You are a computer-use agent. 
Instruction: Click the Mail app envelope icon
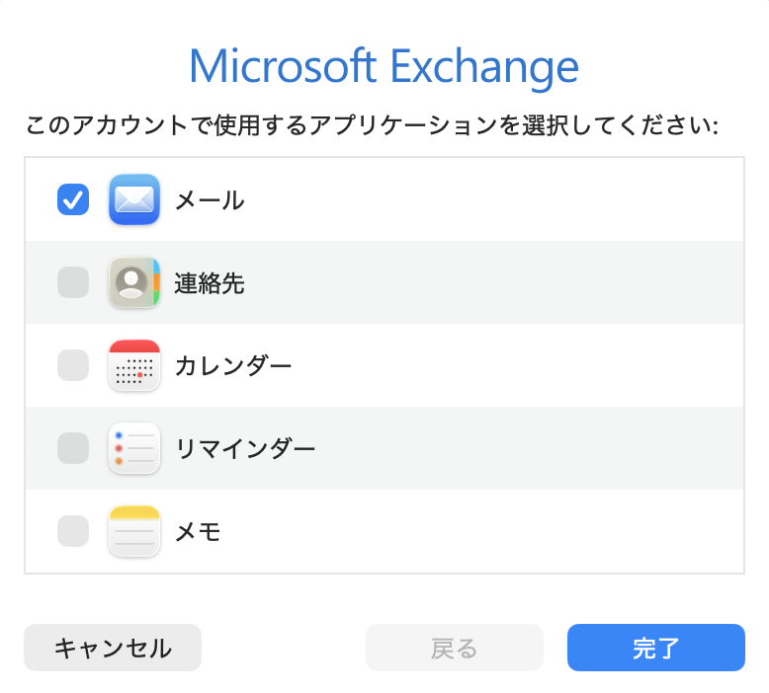tap(133, 199)
